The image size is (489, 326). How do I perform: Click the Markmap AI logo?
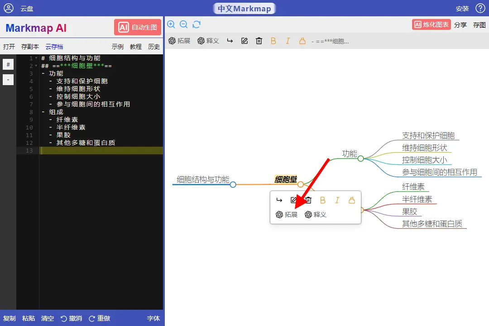pyautogui.click(x=36, y=28)
